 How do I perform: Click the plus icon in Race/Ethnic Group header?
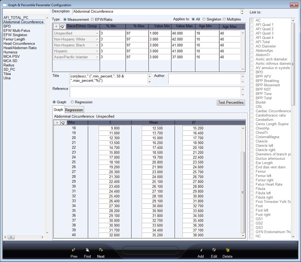pos(56,26)
